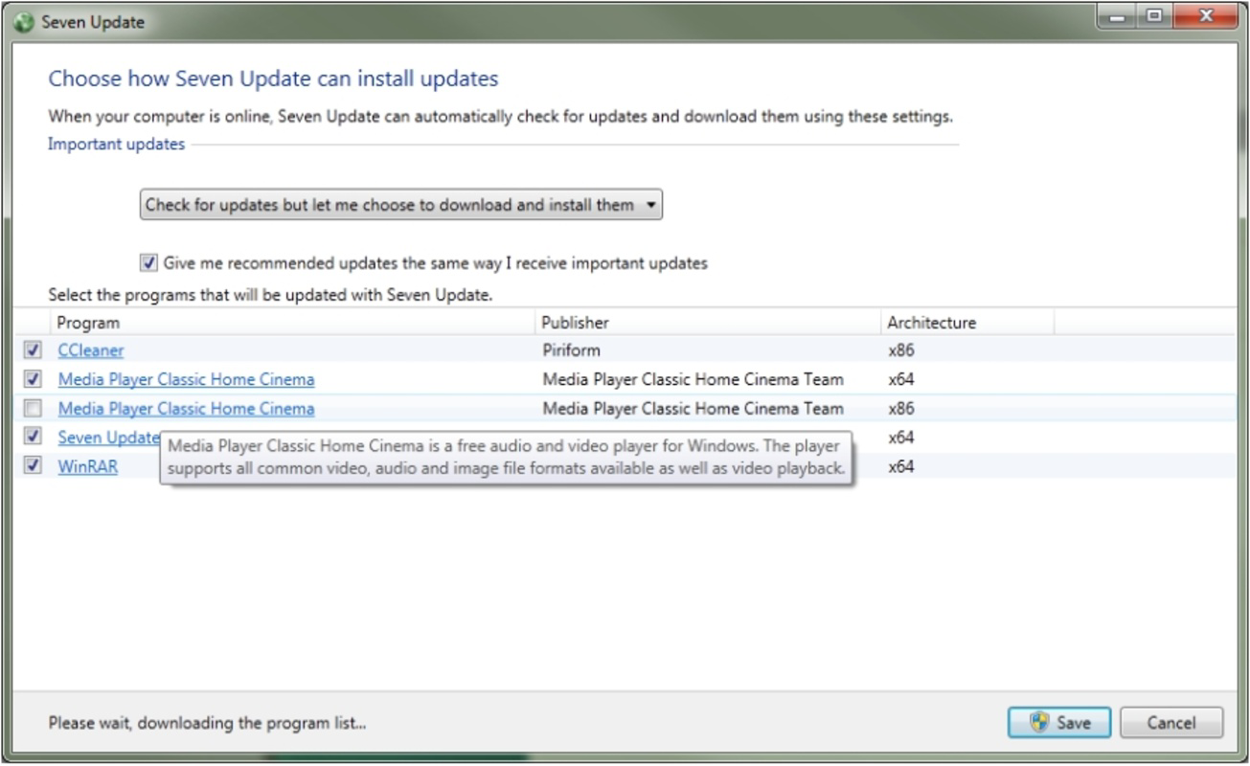Maximize the Seven Update window
This screenshot has height=766, width=1250.
(1153, 17)
